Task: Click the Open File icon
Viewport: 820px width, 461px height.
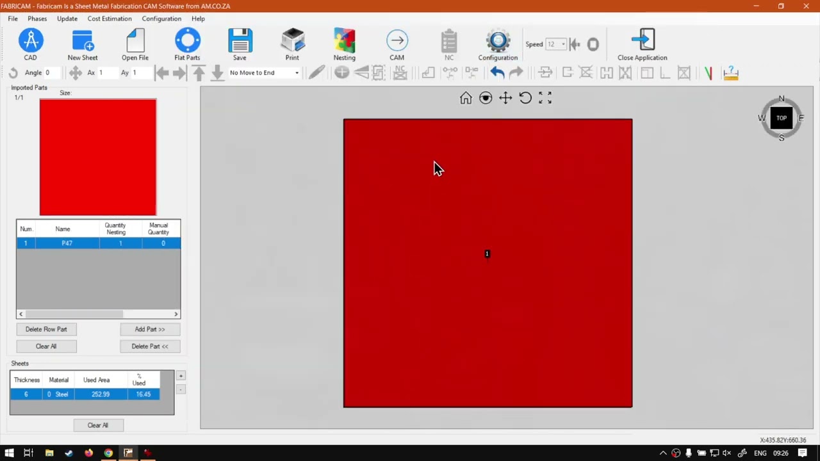Action: (135, 41)
